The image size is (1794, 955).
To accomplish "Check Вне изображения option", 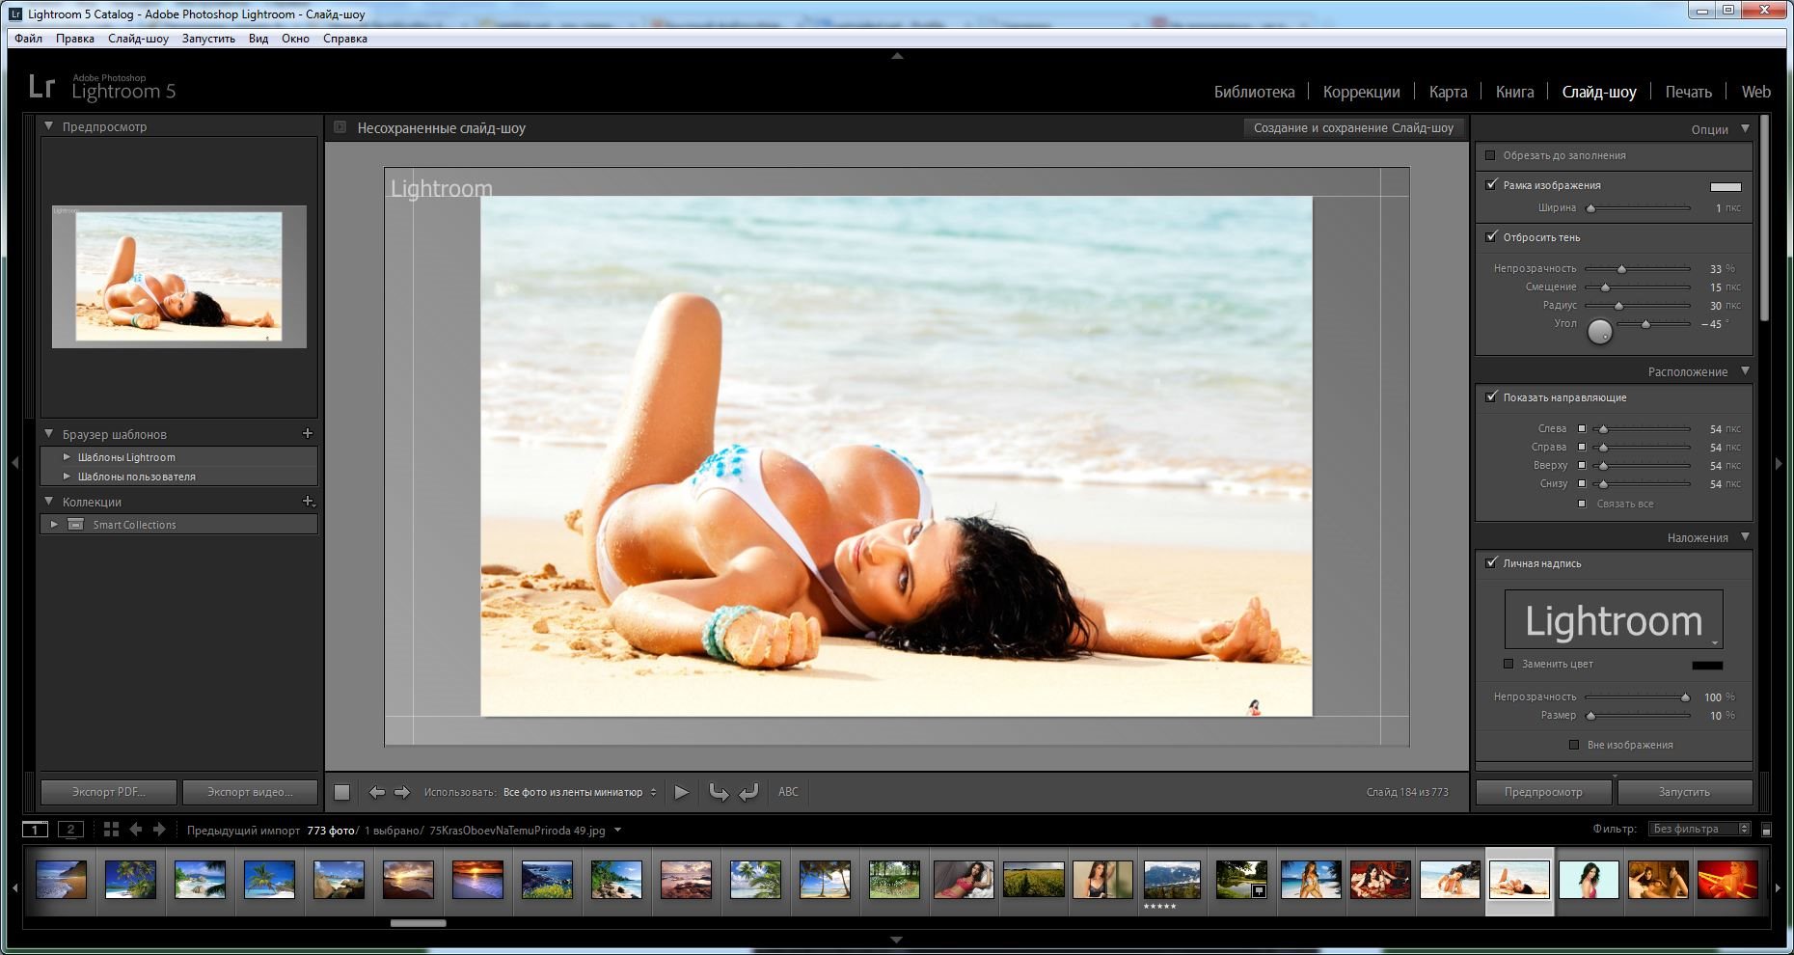I will [1574, 745].
